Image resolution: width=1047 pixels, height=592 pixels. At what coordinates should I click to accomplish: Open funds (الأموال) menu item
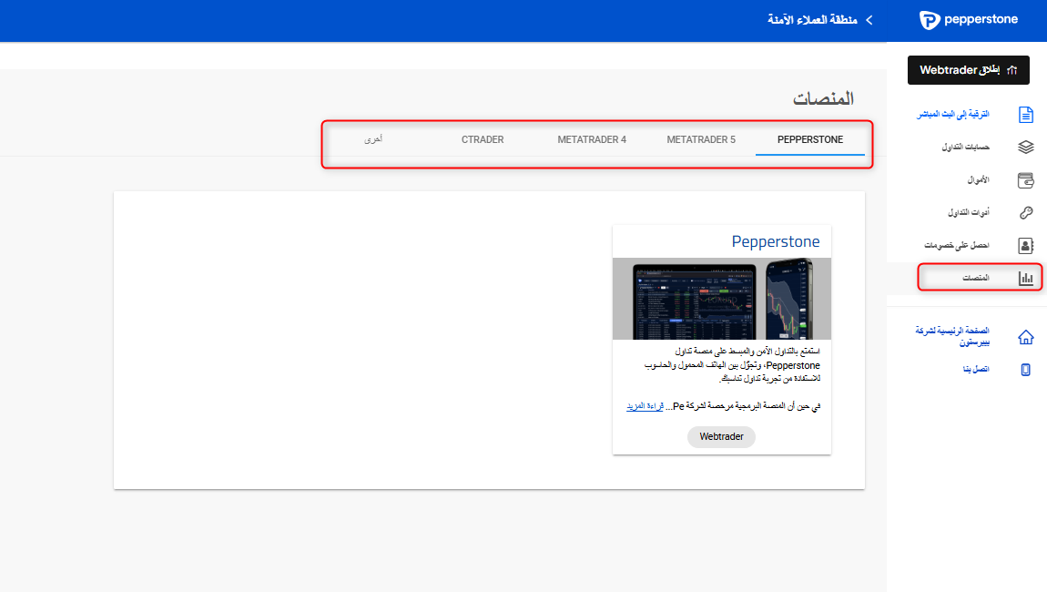(978, 179)
